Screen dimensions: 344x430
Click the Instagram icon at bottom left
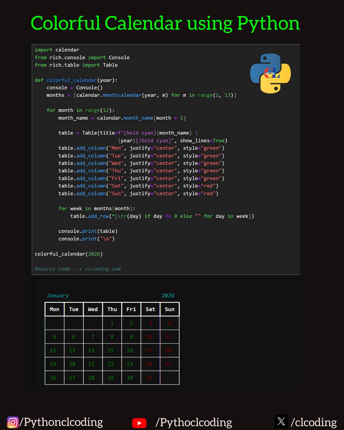click(x=13, y=422)
